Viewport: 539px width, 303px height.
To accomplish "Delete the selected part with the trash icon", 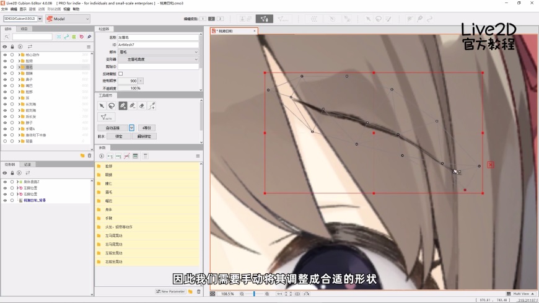I will (89, 156).
